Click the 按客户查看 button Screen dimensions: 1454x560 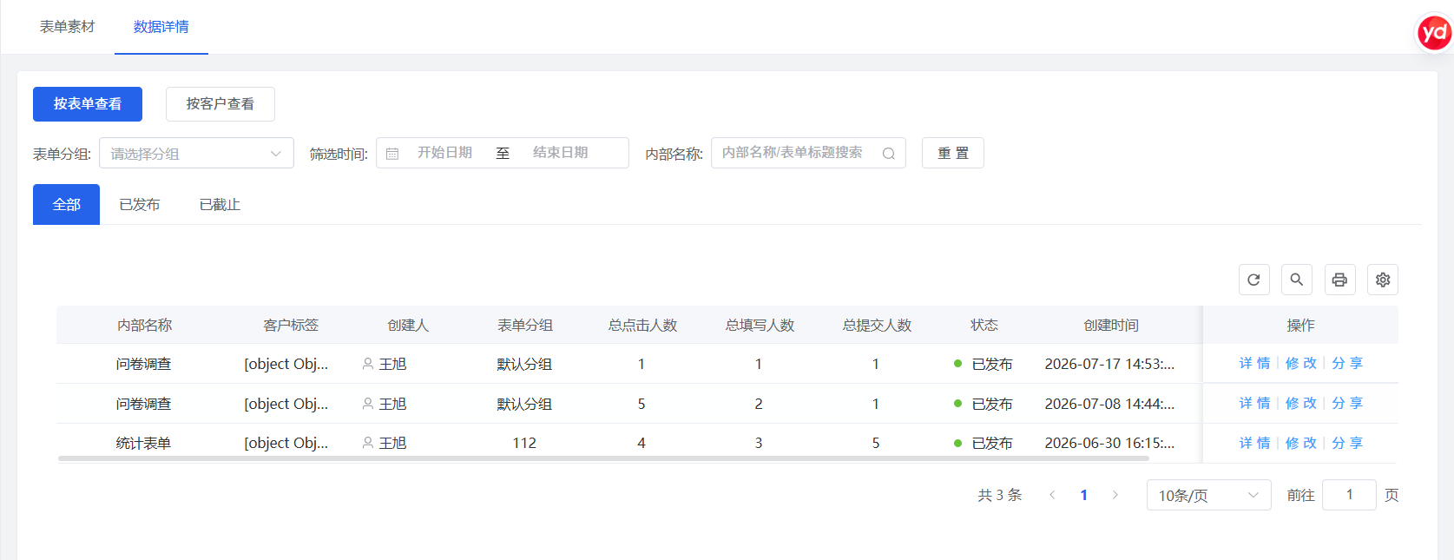click(x=220, y=104)
